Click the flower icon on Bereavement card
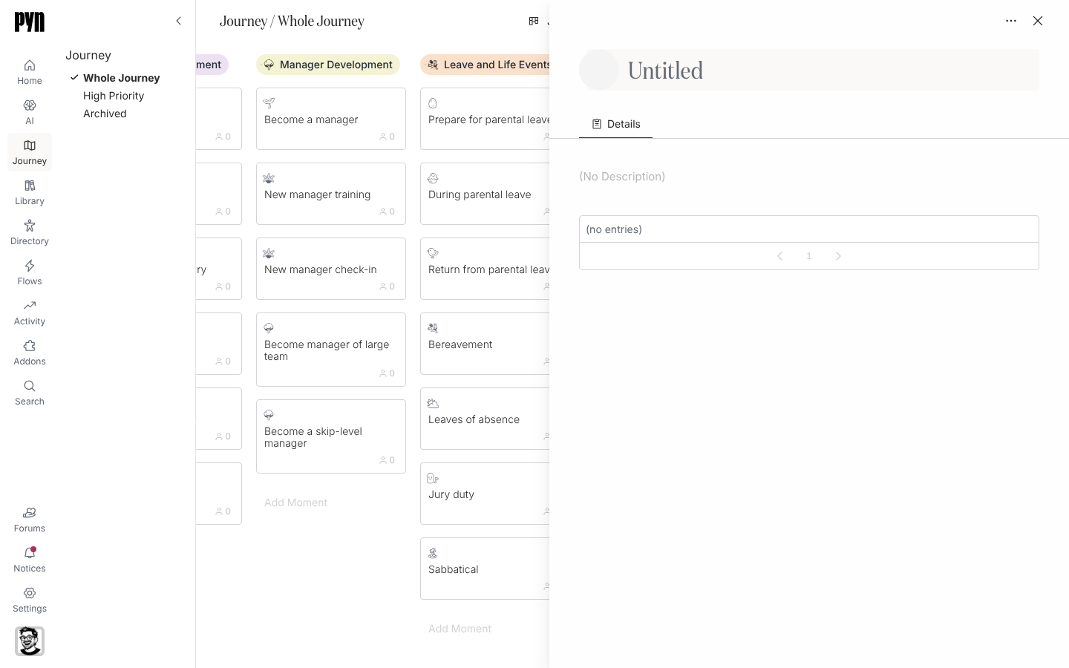This screenshot has height=668, width=1069. (x=433, y=328)
